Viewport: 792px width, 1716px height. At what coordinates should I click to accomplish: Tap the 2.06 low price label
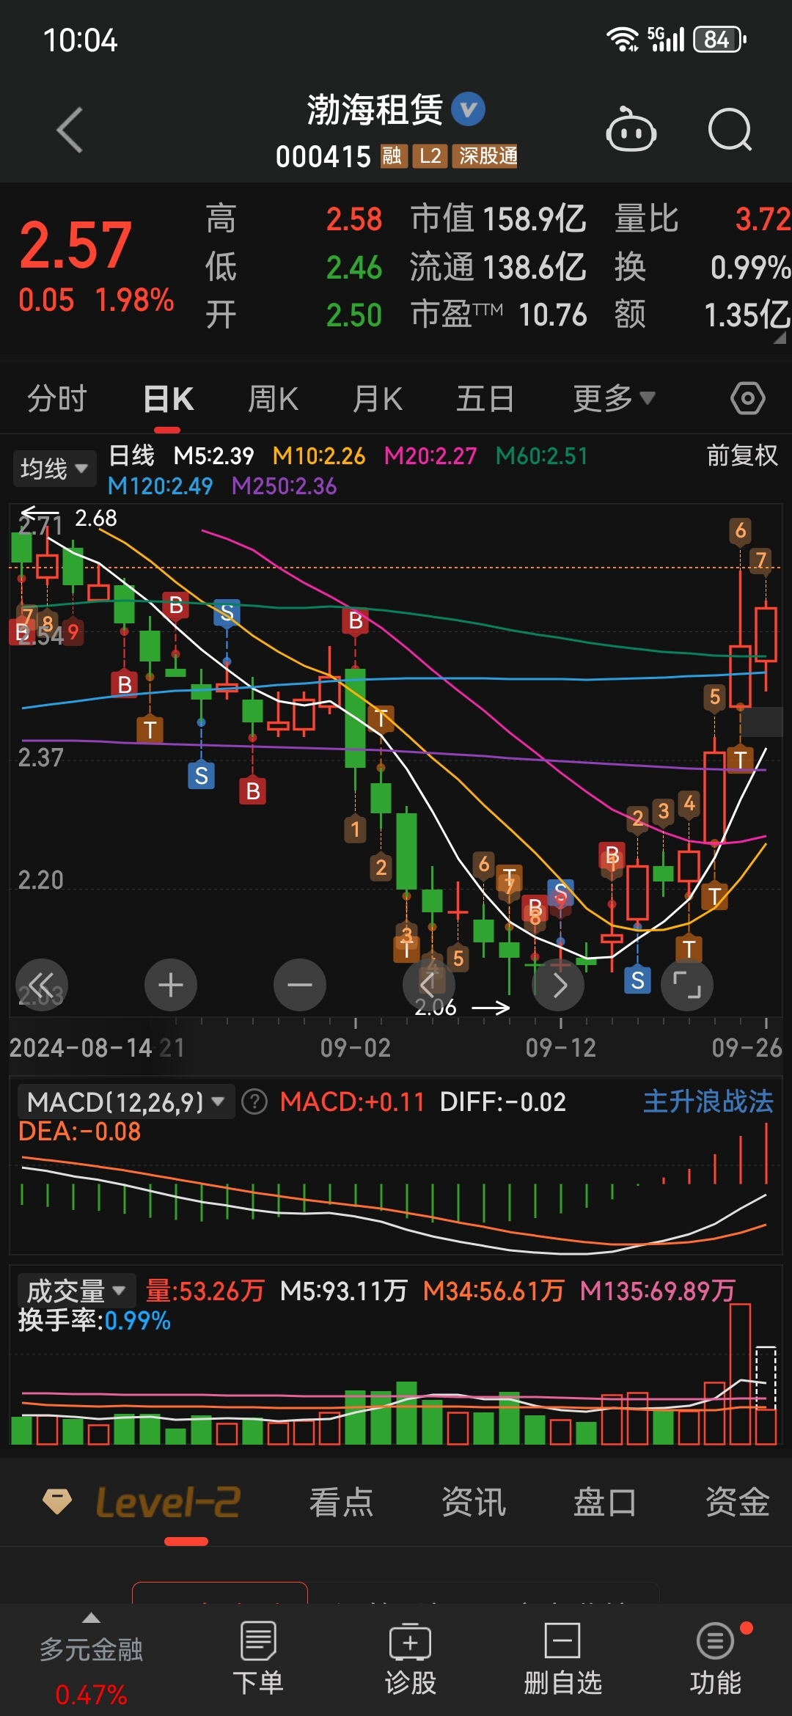(436, 1007)
